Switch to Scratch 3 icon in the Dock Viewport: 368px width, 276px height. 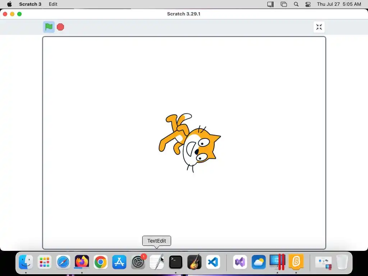point(296,262)
